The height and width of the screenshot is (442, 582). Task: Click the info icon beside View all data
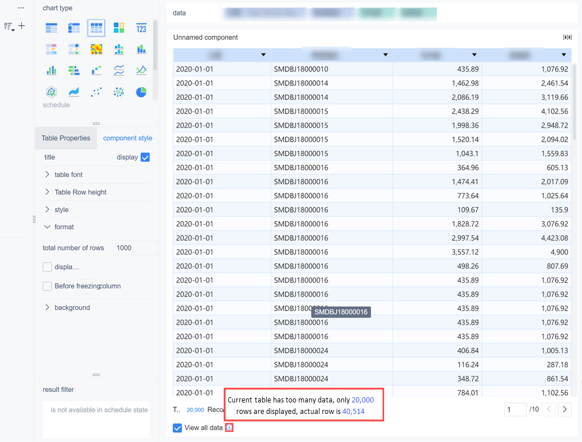tap(229, 428)
